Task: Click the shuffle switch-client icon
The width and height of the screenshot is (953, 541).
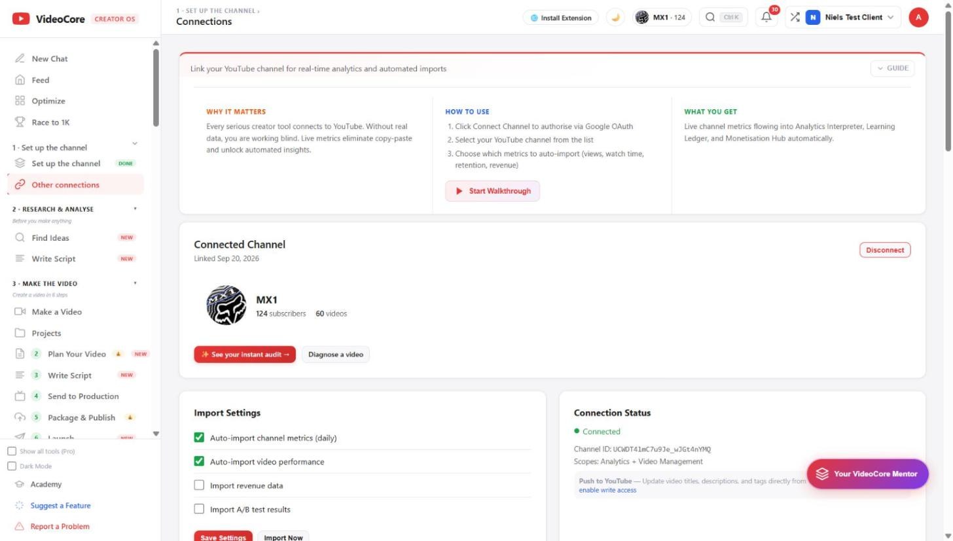Action: click(795, 18)
